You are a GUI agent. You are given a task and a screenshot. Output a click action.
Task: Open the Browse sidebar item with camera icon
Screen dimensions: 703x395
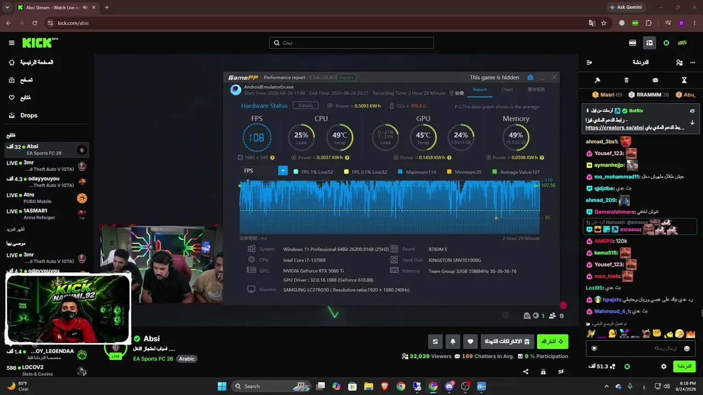[x=20, y=80]
